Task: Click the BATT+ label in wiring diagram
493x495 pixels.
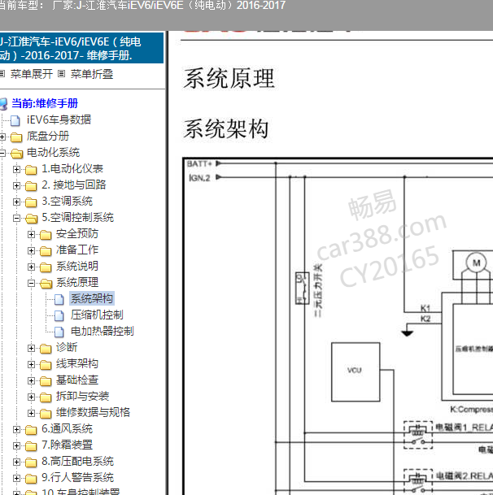Action: point(199,163)
